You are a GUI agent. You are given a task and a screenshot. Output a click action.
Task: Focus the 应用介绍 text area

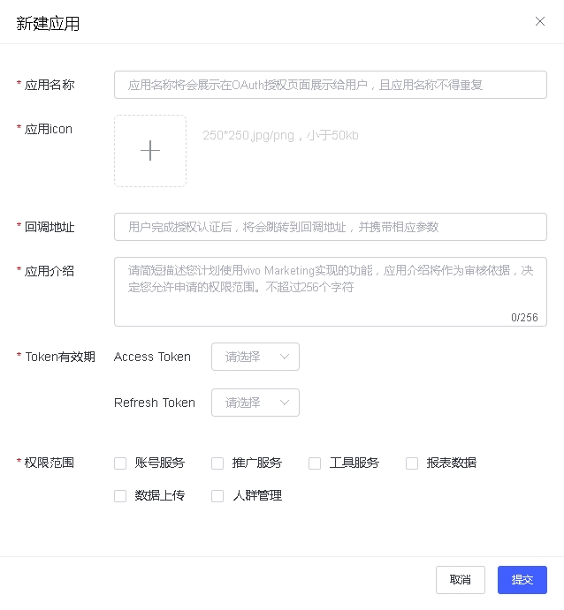[331, 291]
